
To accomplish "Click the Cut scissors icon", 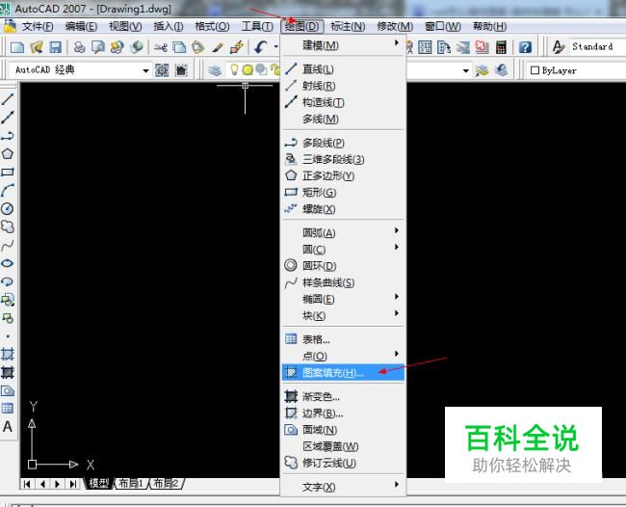I will click(161, 47).
